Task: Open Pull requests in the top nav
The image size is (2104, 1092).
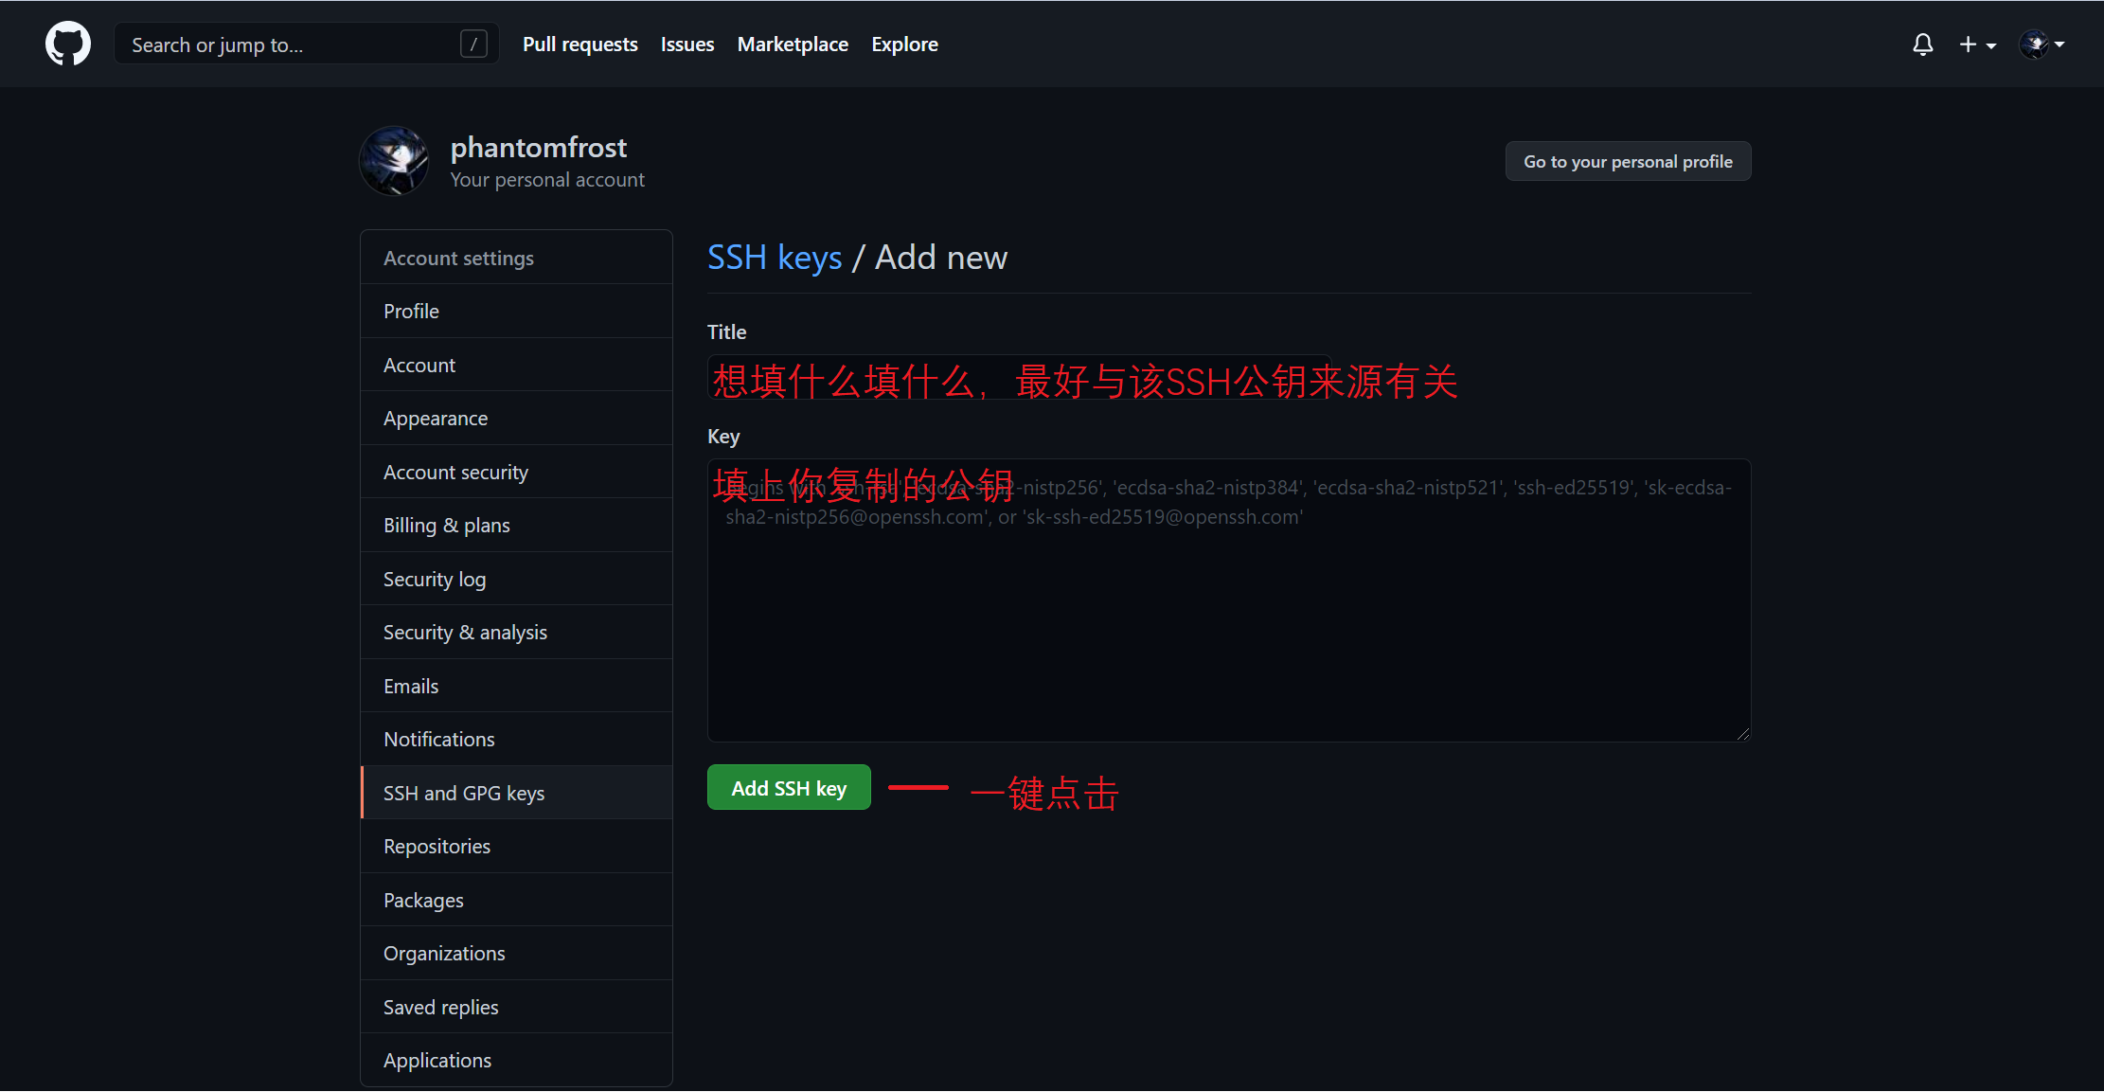Action: coord(580,45)
